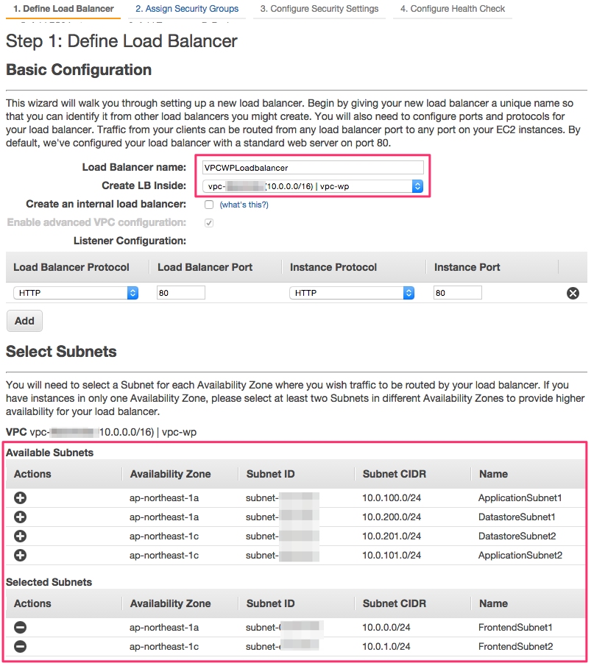Open Configure Health Check step
Image resolution: width=594 pixels, height=666 pixels.
coord(452,9)
